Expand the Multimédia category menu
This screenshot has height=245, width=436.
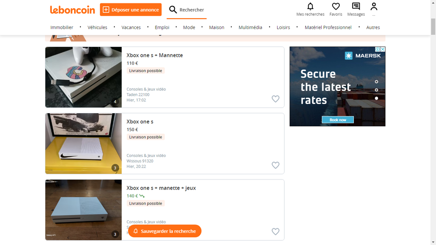(250, 27)
